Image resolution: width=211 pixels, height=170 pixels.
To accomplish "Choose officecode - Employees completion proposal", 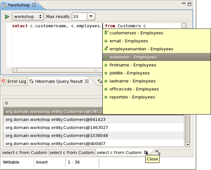I will point(157,89).
